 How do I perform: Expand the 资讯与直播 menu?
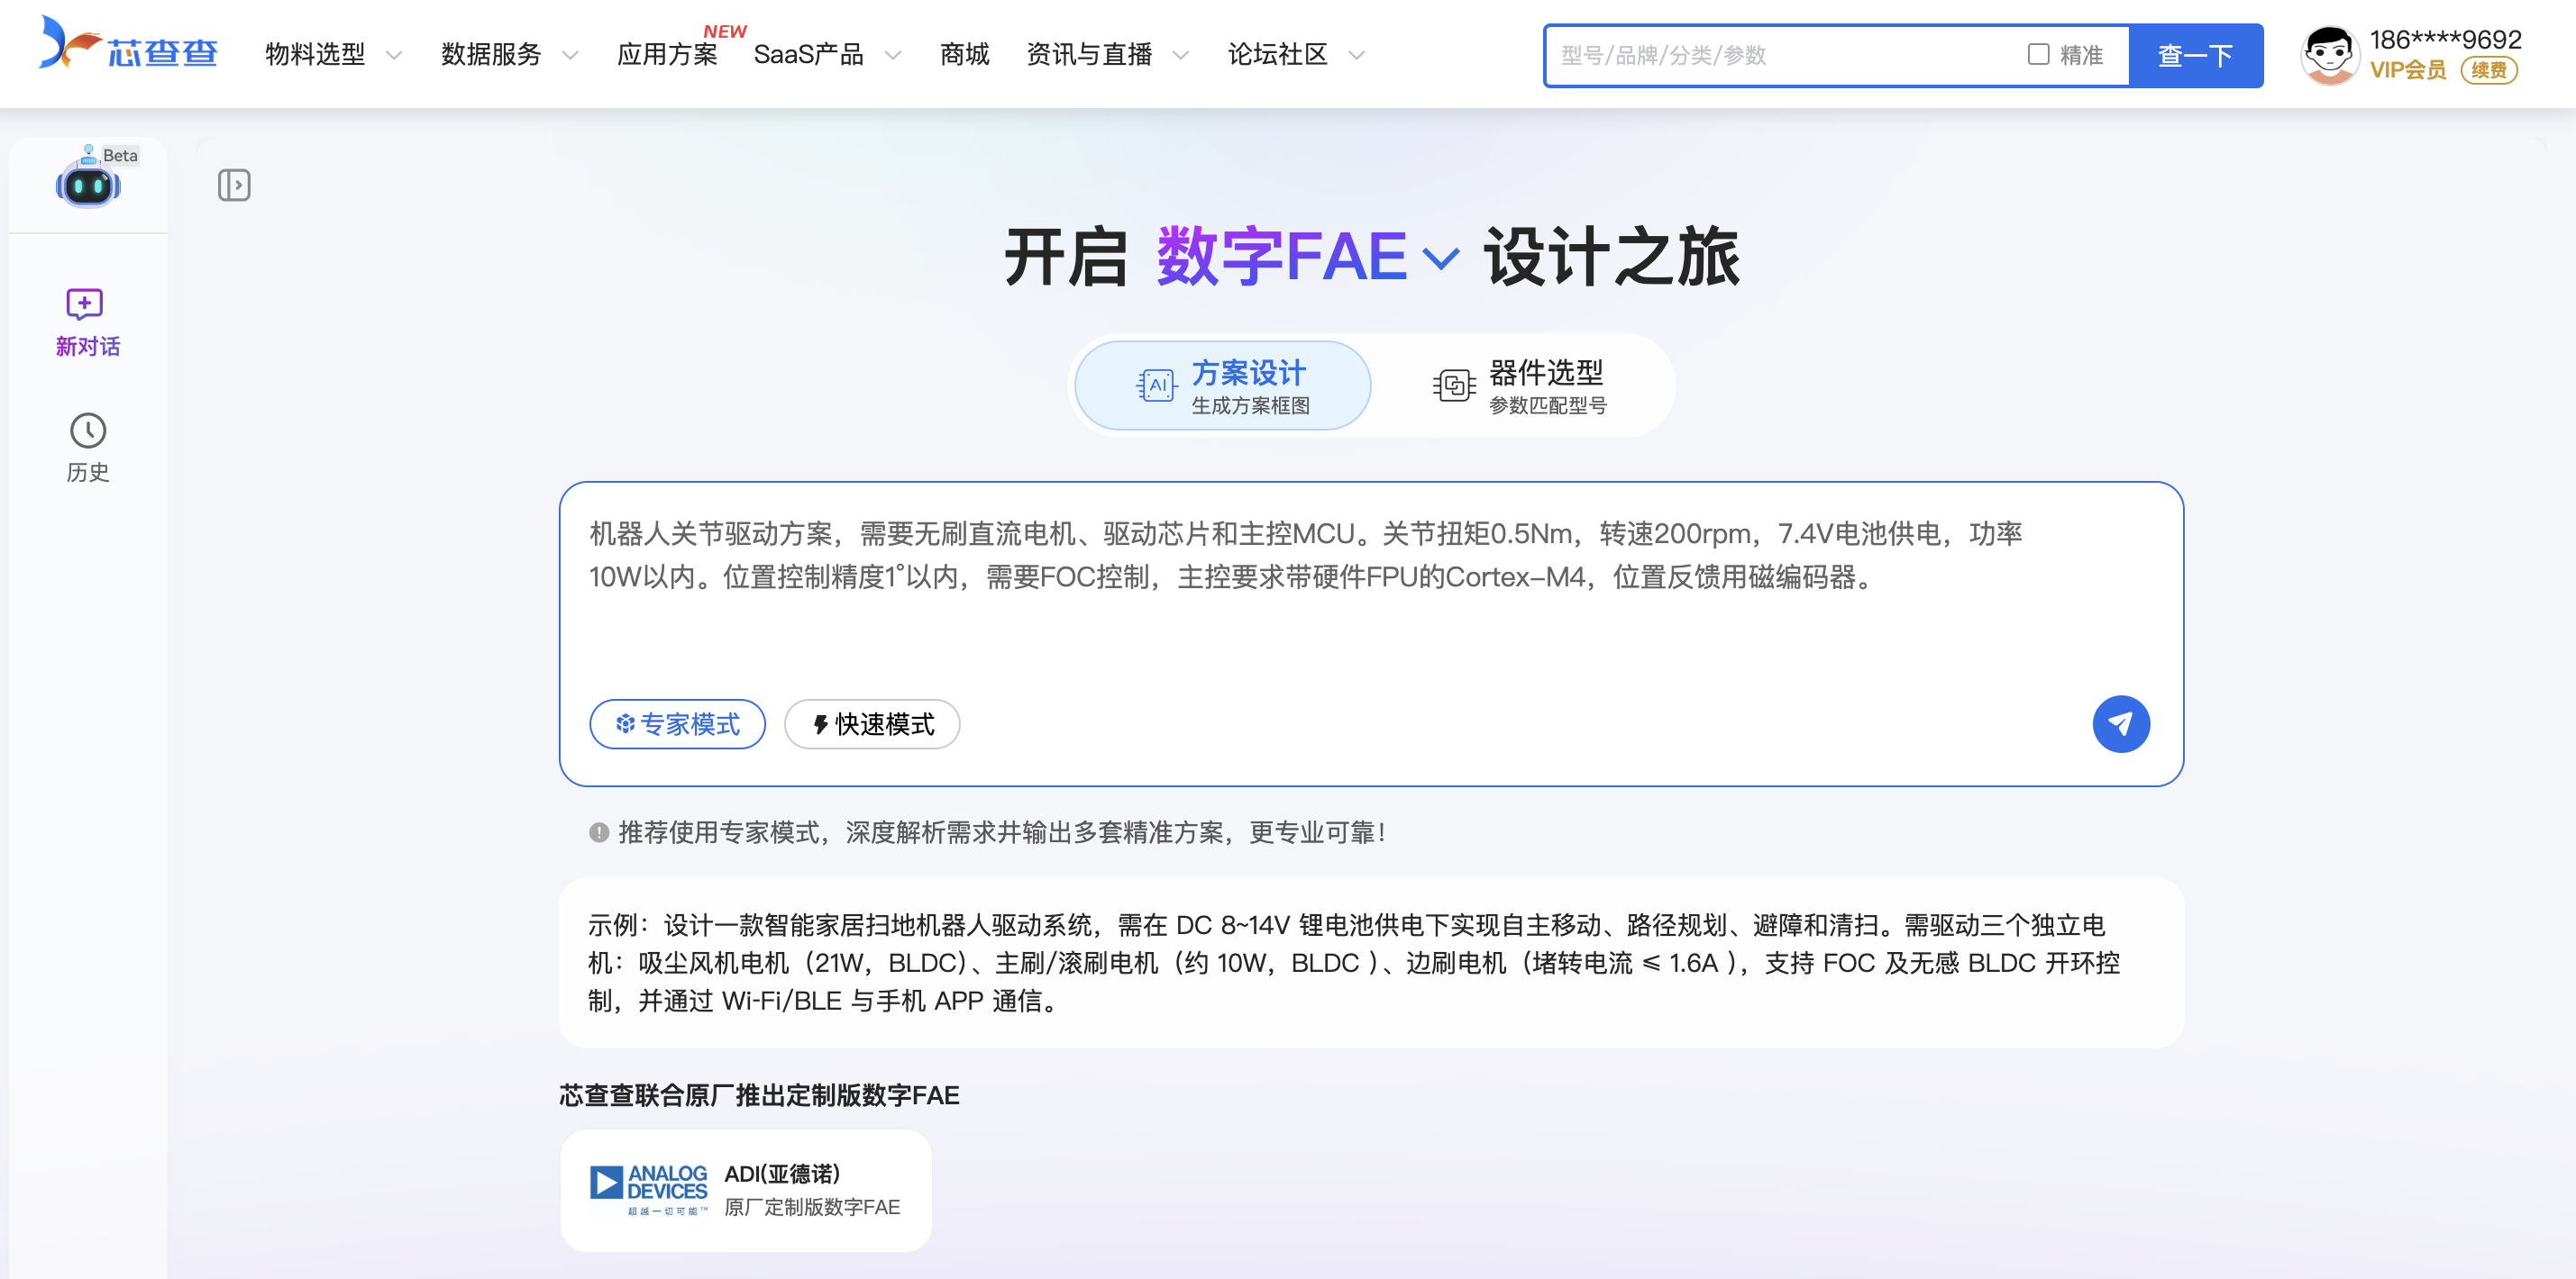pyautogui.click(x=1108, y=55)
